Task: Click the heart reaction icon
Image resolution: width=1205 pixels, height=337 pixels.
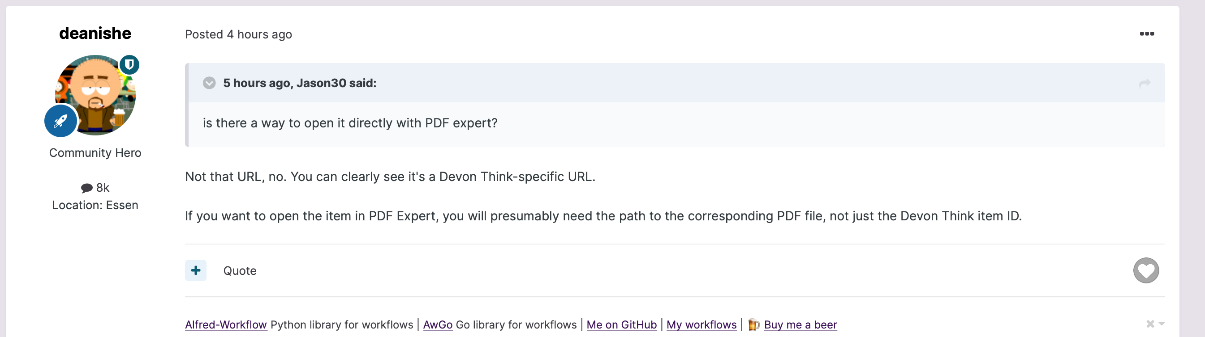Action: [x=1146, y=270]
